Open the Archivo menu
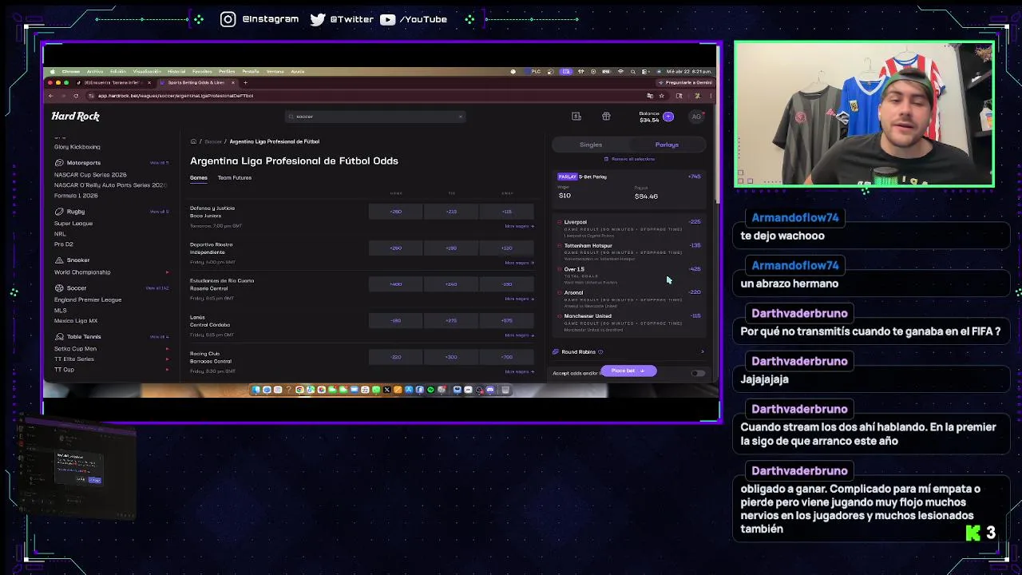Viewport: 1022px width, 575px height. [x=95, y=71]
